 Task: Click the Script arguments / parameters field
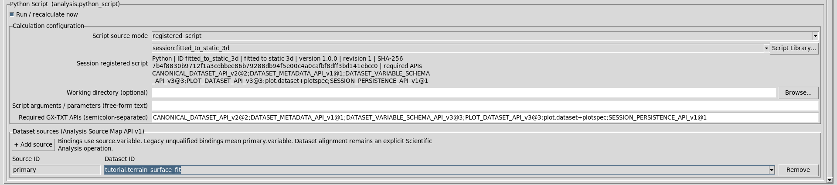tap(485, 106)
